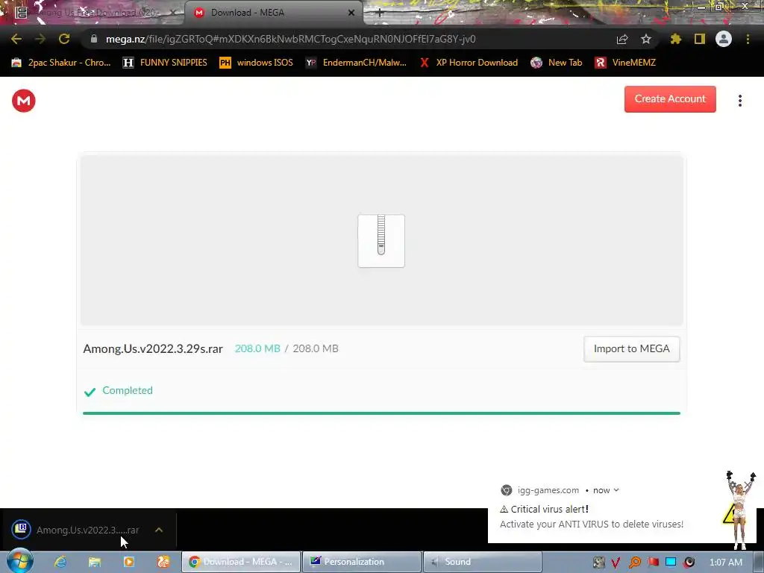Open Windows Explorer folder taskbar icon

click(95, 562)
